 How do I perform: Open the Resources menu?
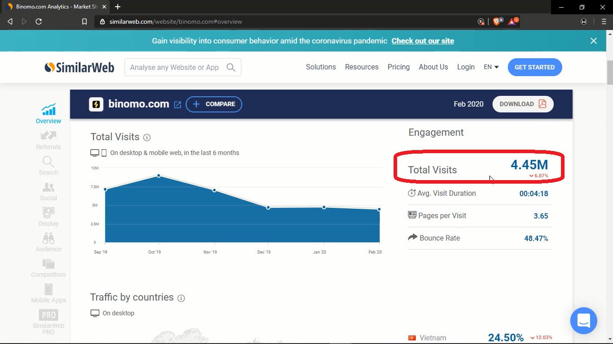pos(362,67)
